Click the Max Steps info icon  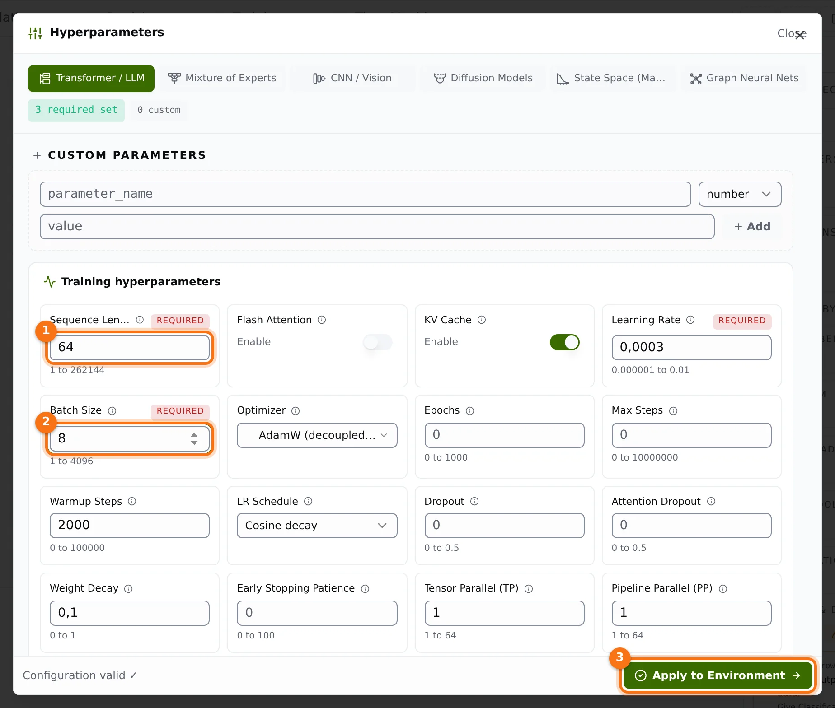point(673,410)
